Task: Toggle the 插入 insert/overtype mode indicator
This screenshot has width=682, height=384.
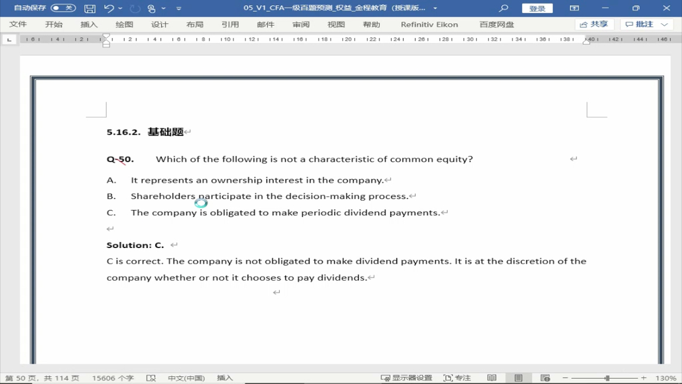Action: [x=225, y=378]
